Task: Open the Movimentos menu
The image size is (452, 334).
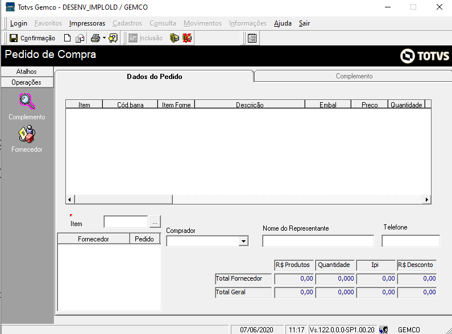Action: click(x=202, y=23)
